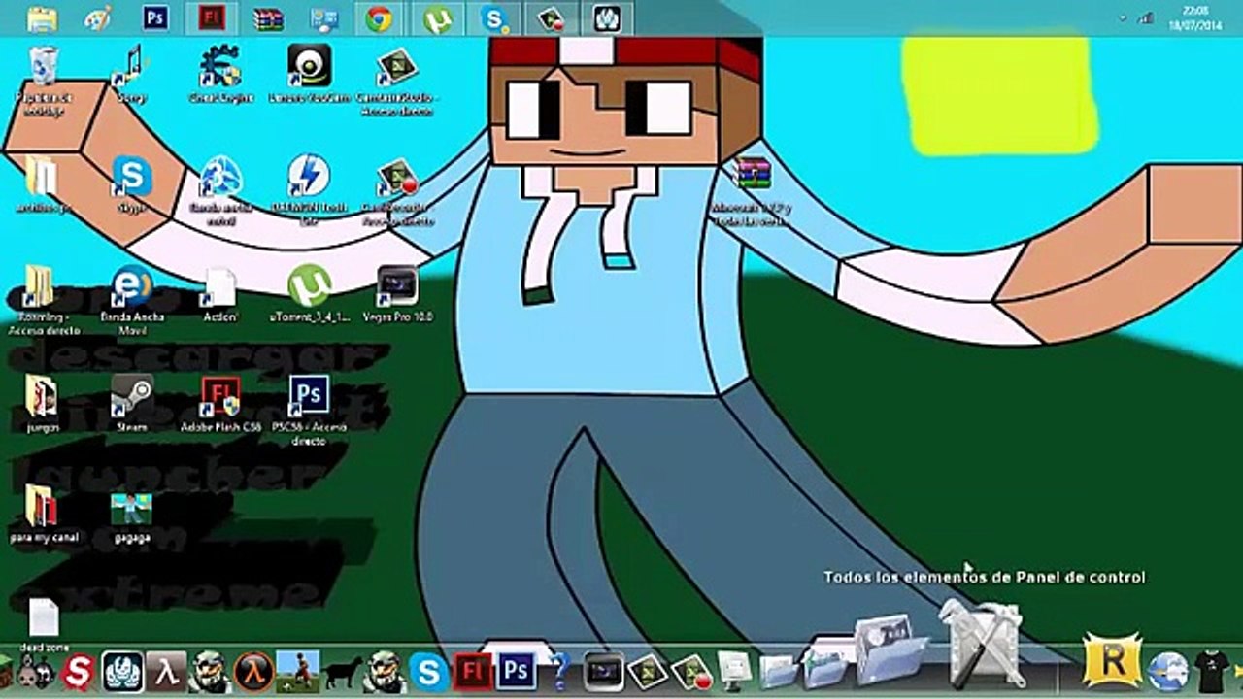Open the soccer game icon in dock
1243x699 pixels.
click(297, 671)
